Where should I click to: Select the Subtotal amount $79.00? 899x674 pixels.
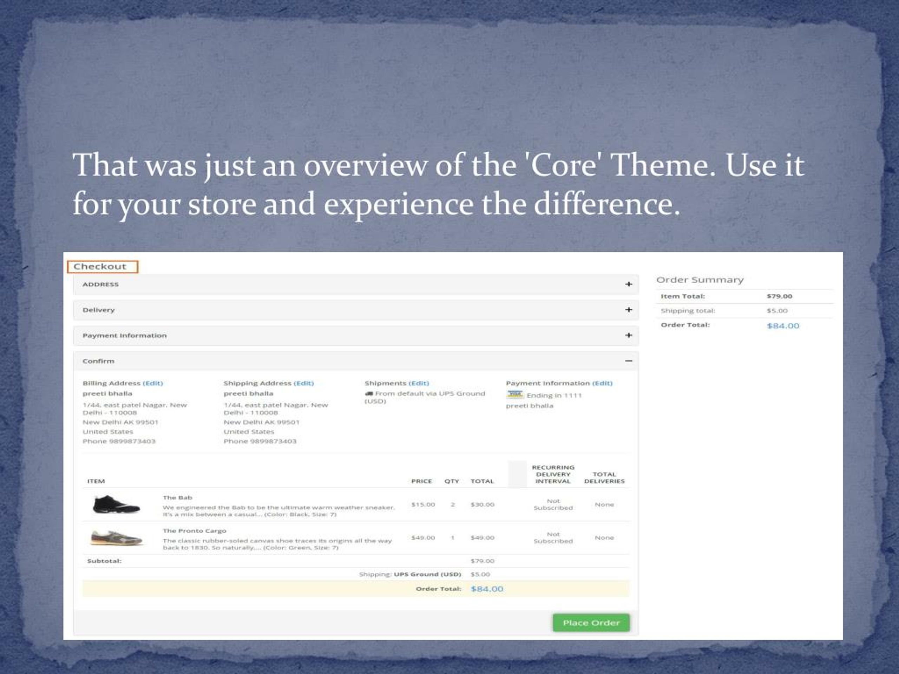click(x=483, y=561)
